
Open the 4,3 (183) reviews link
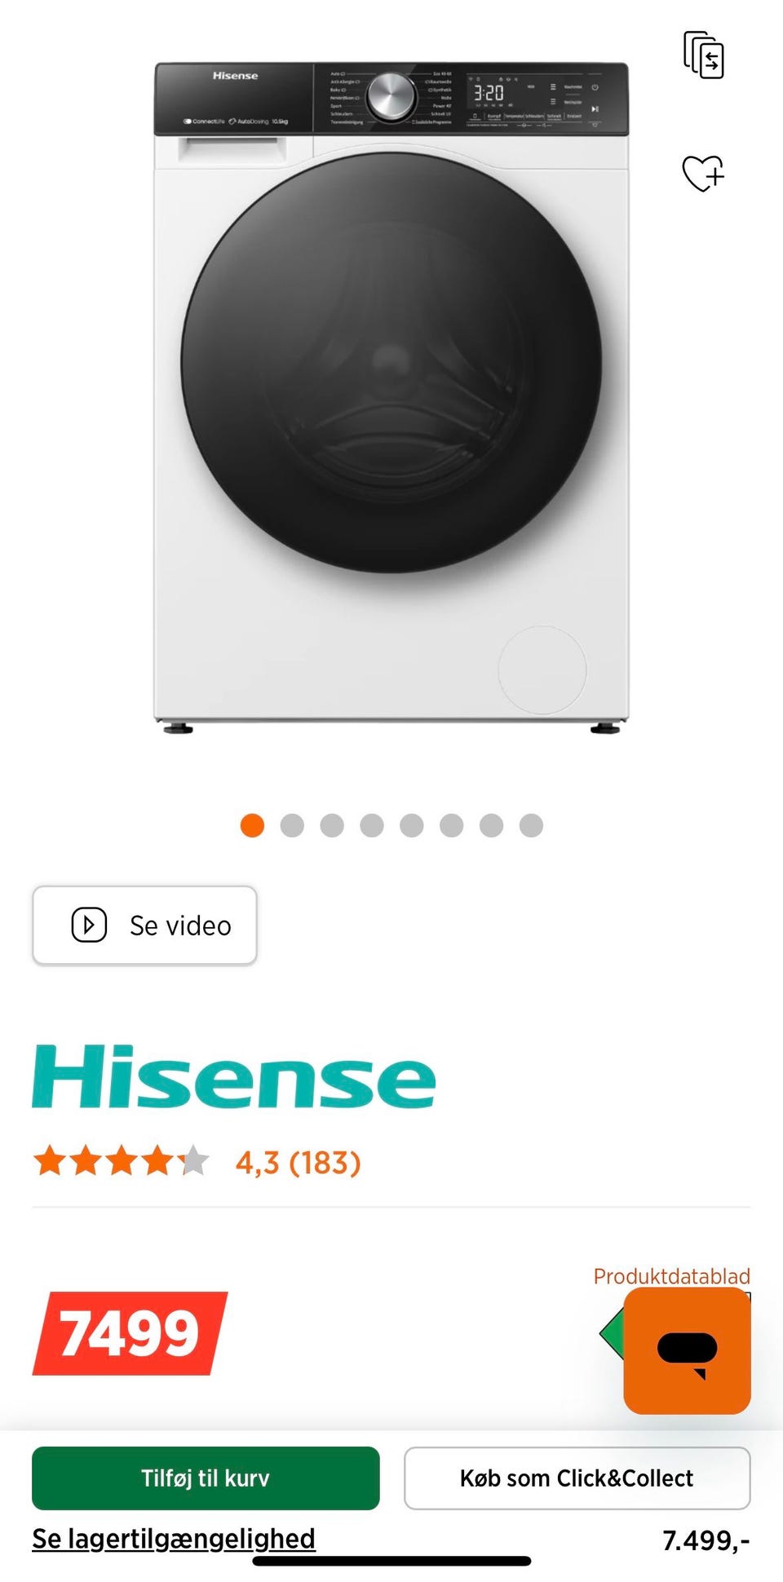tap(298, 1162)
